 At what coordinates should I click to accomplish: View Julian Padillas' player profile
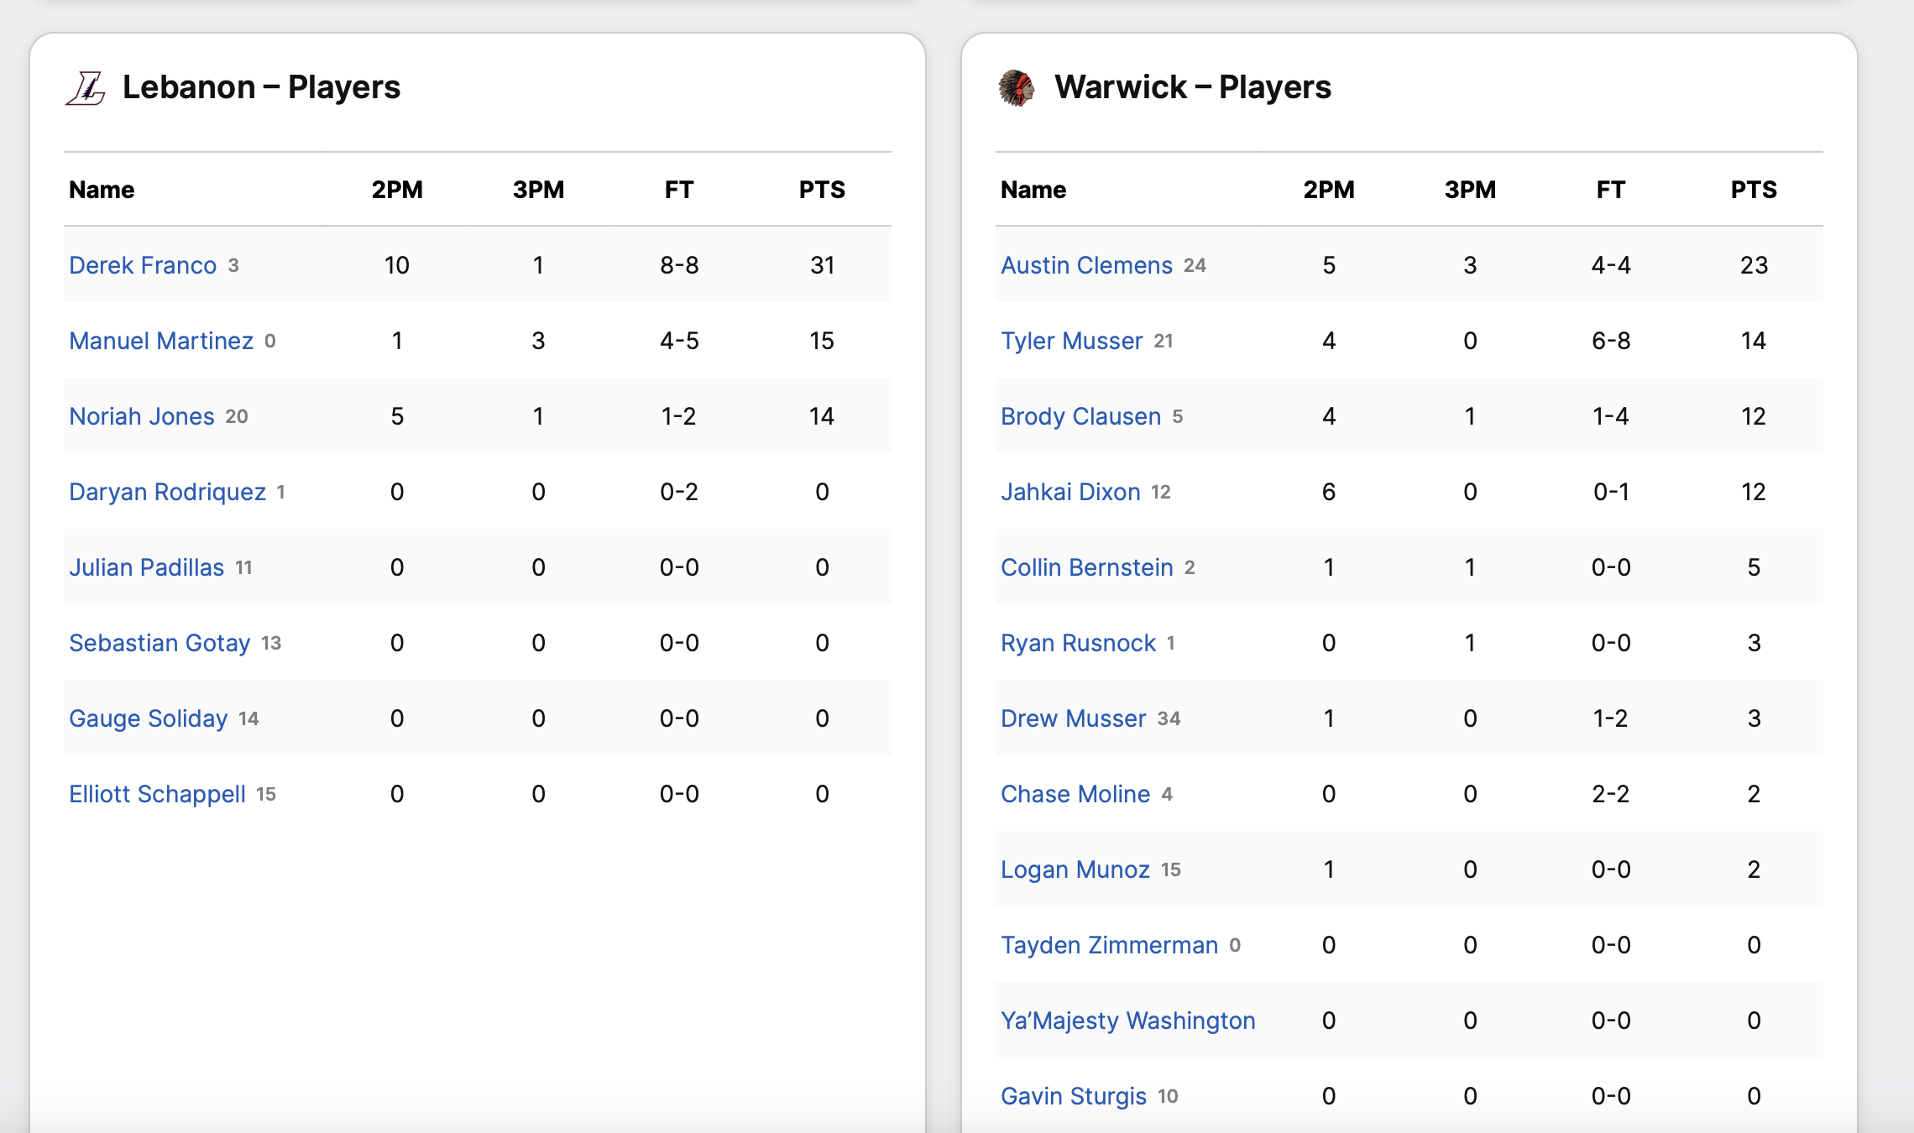147,567
